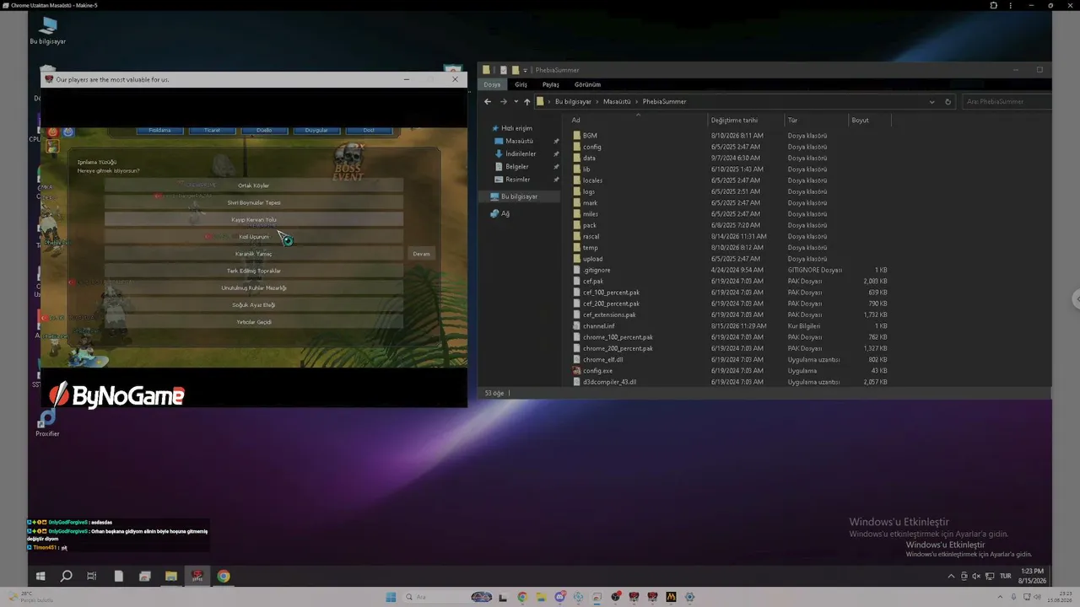Click Masaüstü in the address bar path

pos(617,102)
